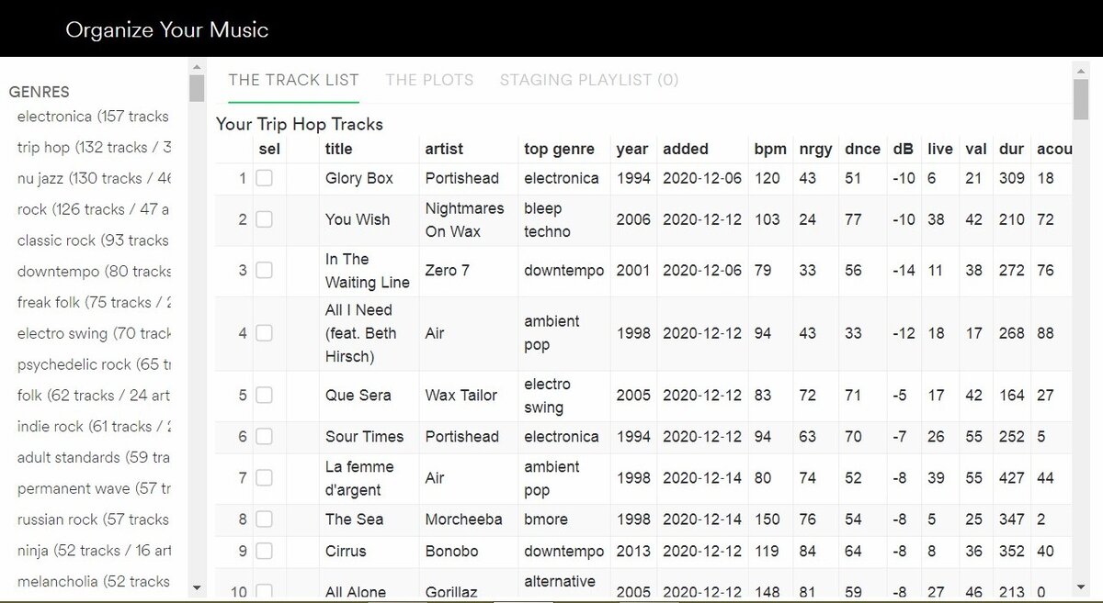Click Your Trip Hop Tracks heading
This screenshot has width=1103, height=603.
click(300, 124)
